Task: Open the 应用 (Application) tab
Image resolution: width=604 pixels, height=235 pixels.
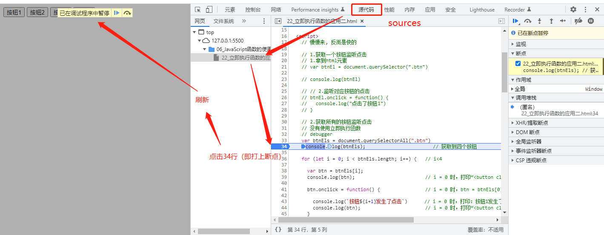Action: click(430, 9)
